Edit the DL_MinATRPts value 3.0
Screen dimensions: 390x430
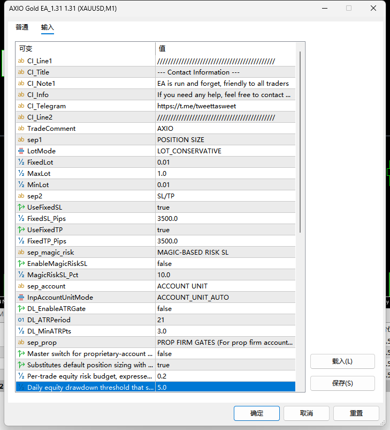(225, 331)
